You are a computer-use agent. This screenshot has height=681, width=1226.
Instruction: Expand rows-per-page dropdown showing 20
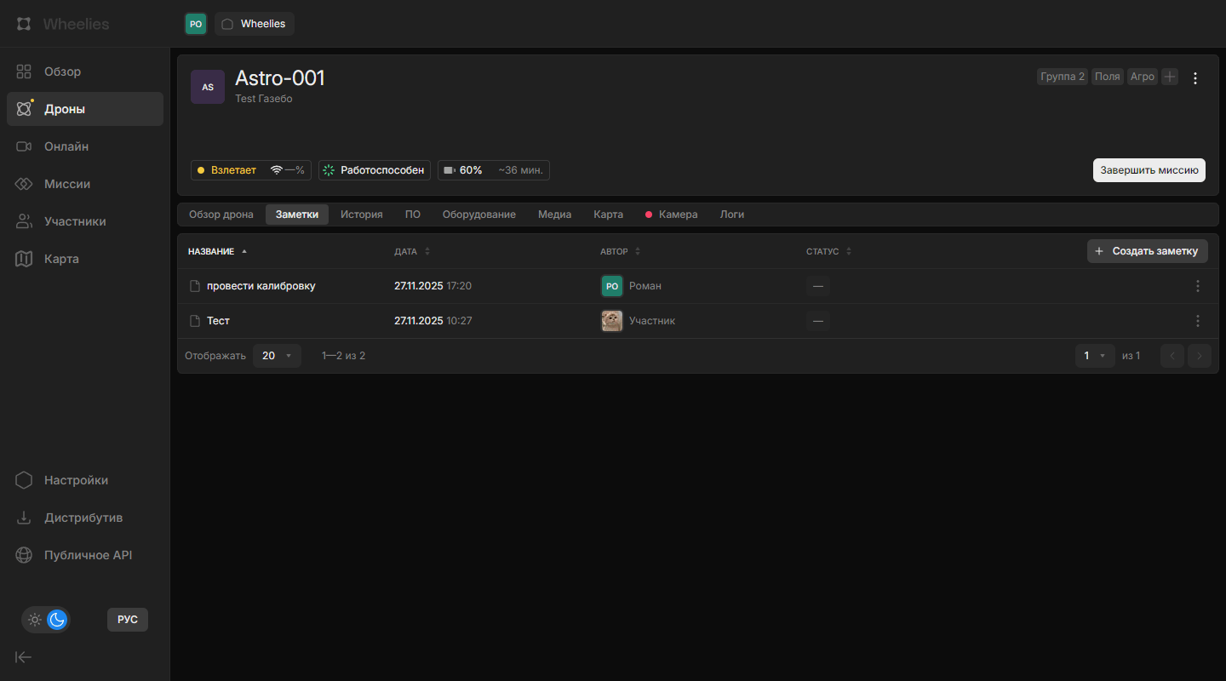278,356
